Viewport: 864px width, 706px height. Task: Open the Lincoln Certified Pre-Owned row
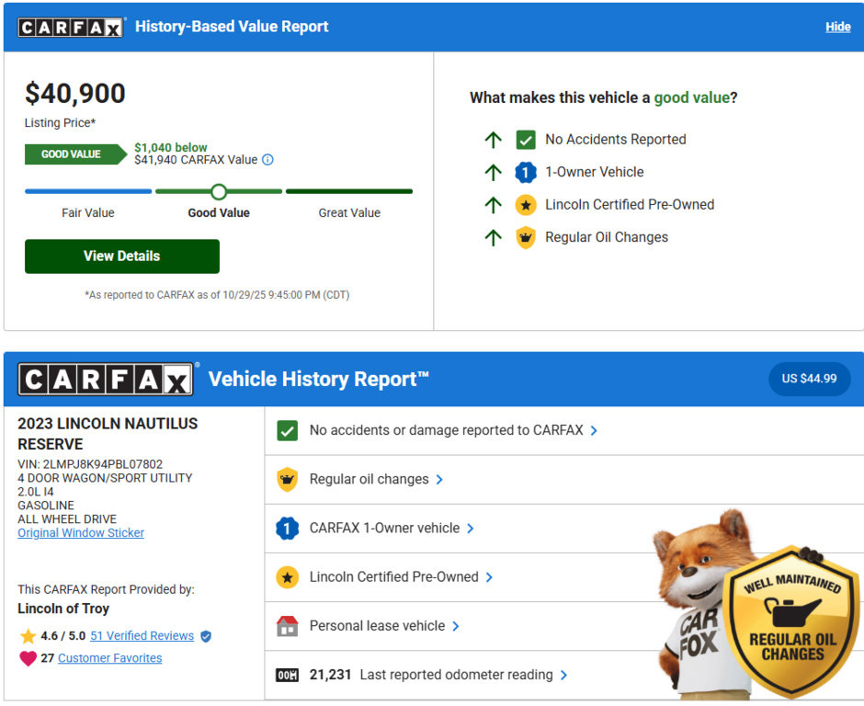click(x=489, y=577)
